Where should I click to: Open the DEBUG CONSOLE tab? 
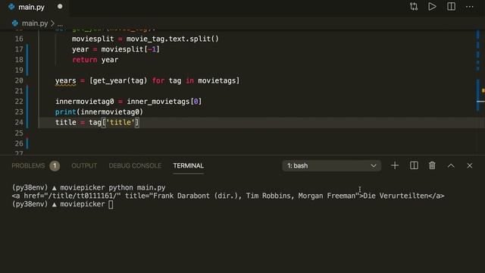tap(135, 165)
